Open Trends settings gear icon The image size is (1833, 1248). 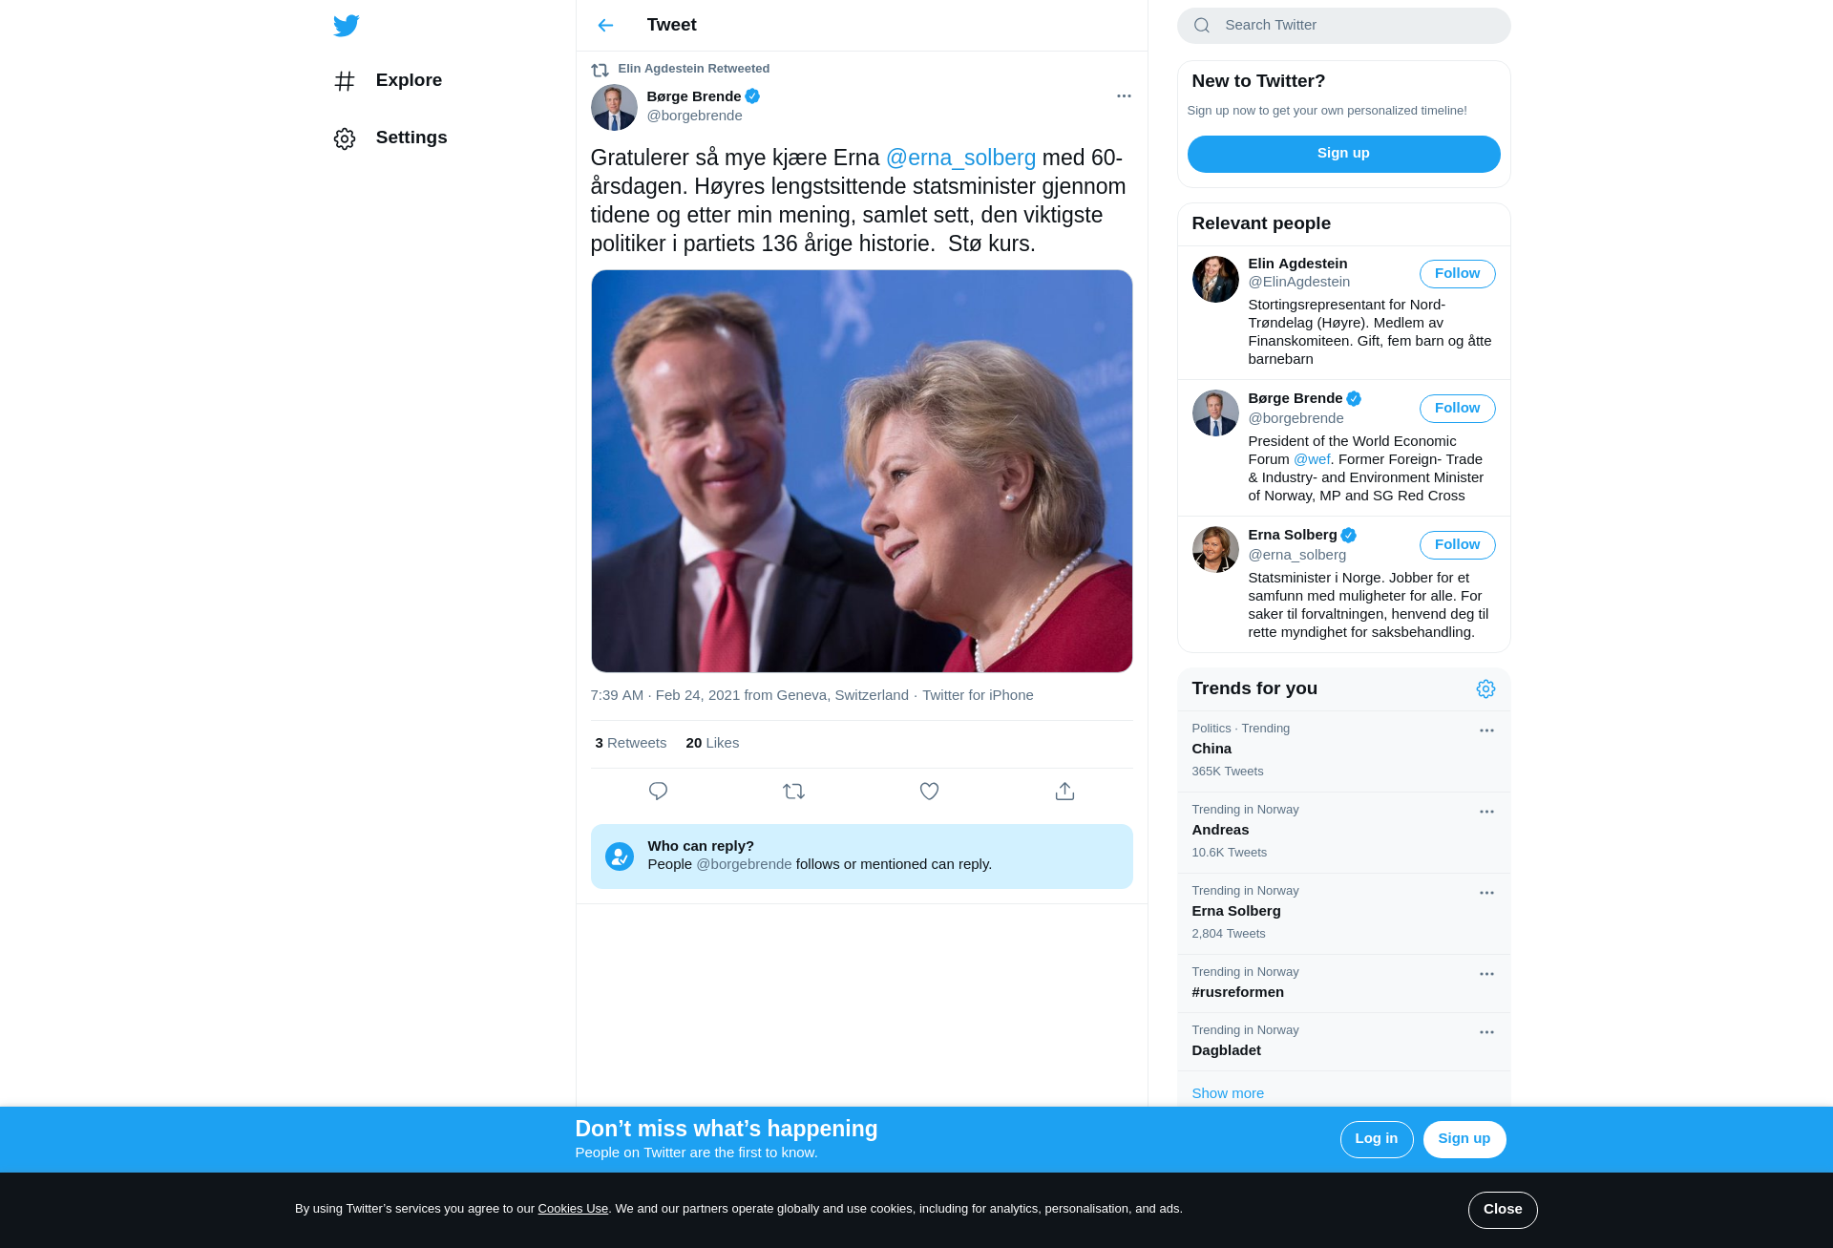(x=1485, y=689)
